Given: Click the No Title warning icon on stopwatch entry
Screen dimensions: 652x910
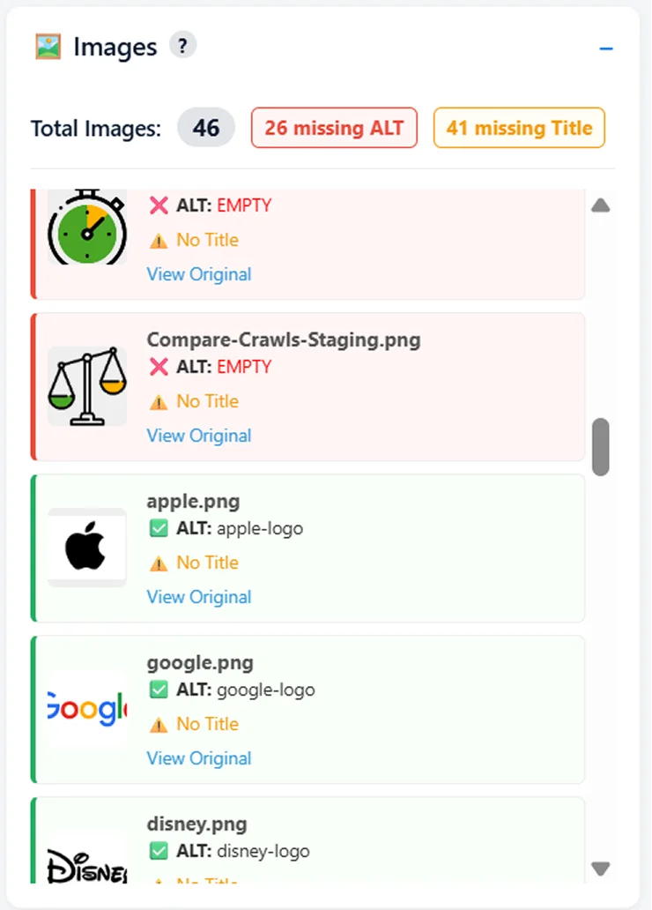Looking at the screenshot, I should pyautogui.click(x=159, y=240).
